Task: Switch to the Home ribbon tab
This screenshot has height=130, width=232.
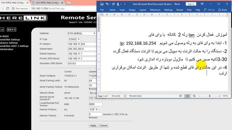Action: (x=112, y=10)
